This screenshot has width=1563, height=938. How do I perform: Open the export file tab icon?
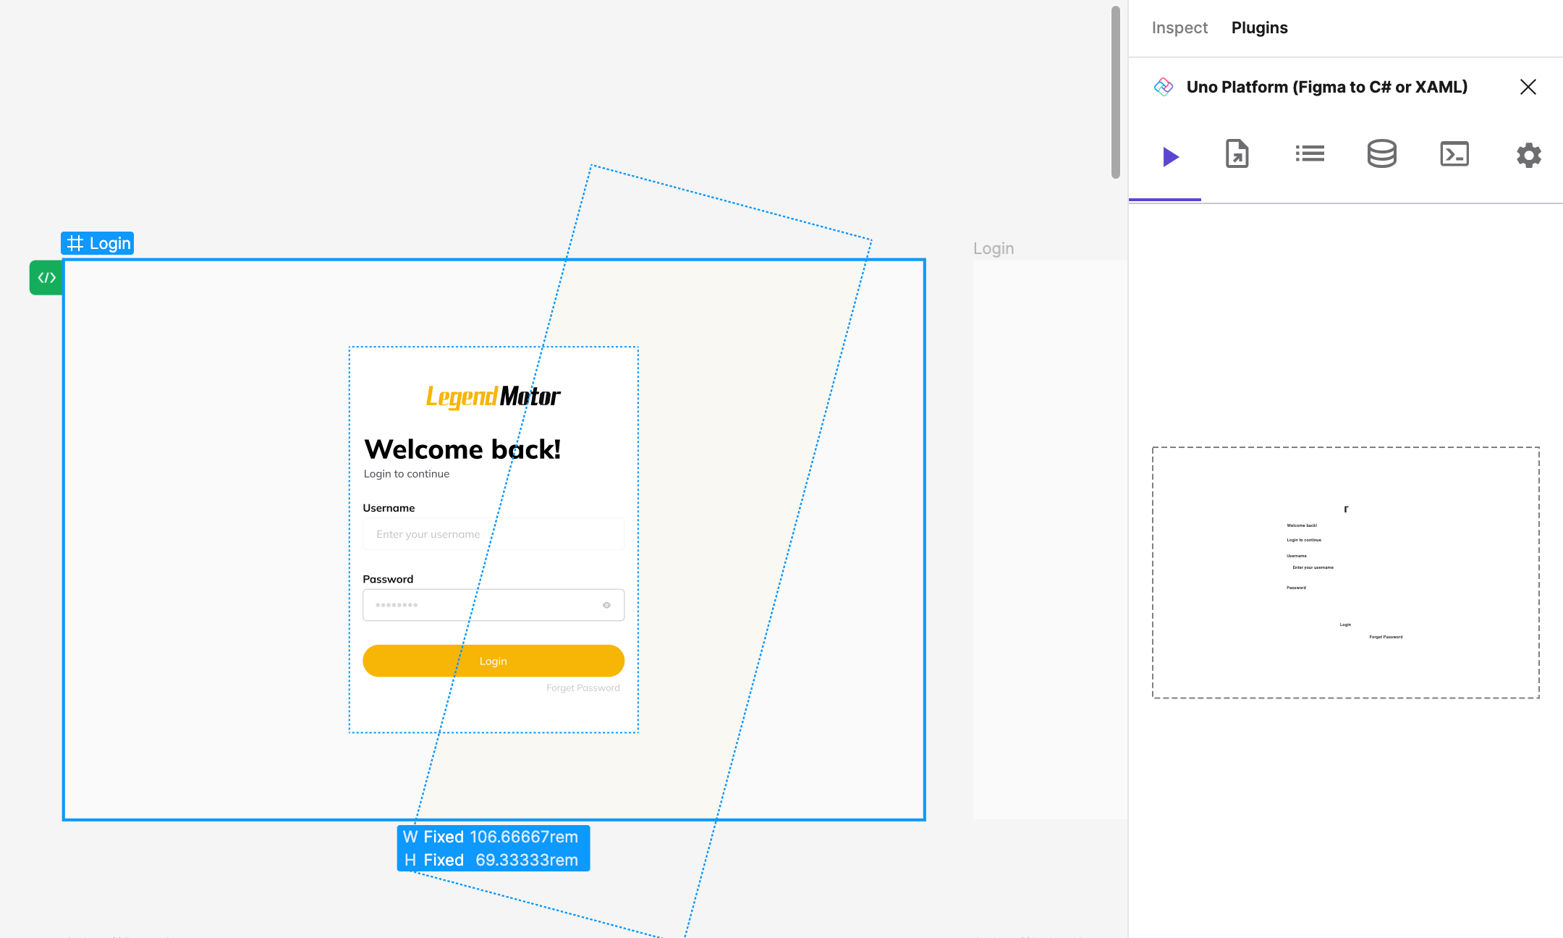click(x=1237, y=154)
